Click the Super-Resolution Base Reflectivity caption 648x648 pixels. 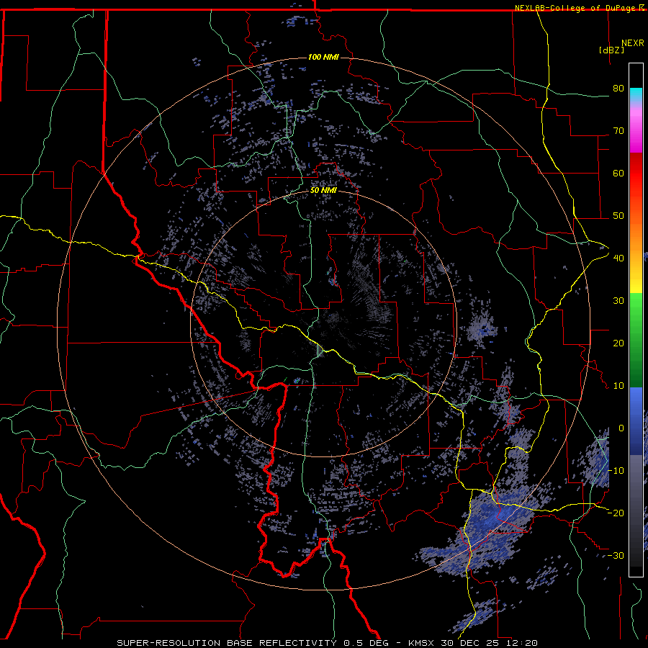[x=327, y=643]
